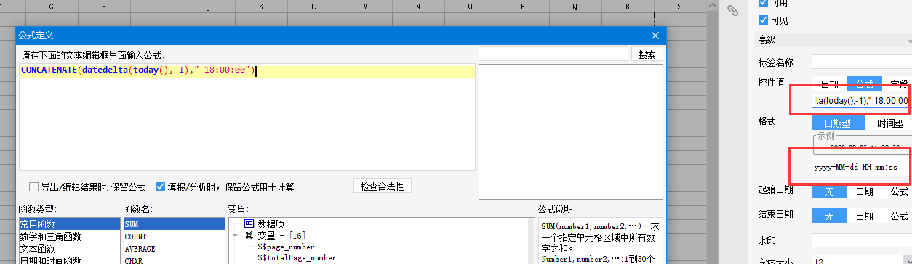Set 起始日期 to 日期
912x264 pixels.
[x=864, y=191]
